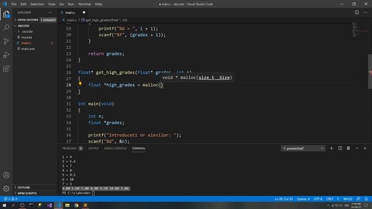This screenshot has width=372, height=209.
Task: Open the File menu
Action: (14, 4)
